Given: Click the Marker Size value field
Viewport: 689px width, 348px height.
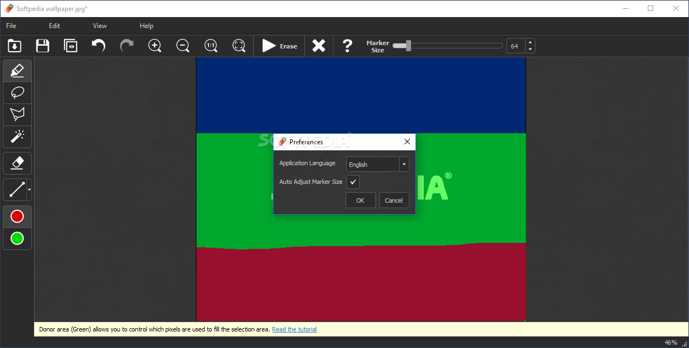Looking at the screenshot, I should coord(516,46).
